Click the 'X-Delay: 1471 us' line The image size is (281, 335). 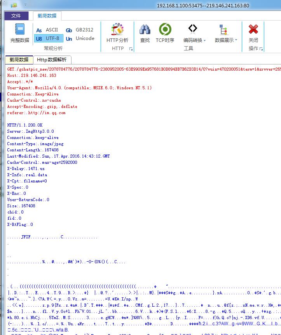click(26, 168)
